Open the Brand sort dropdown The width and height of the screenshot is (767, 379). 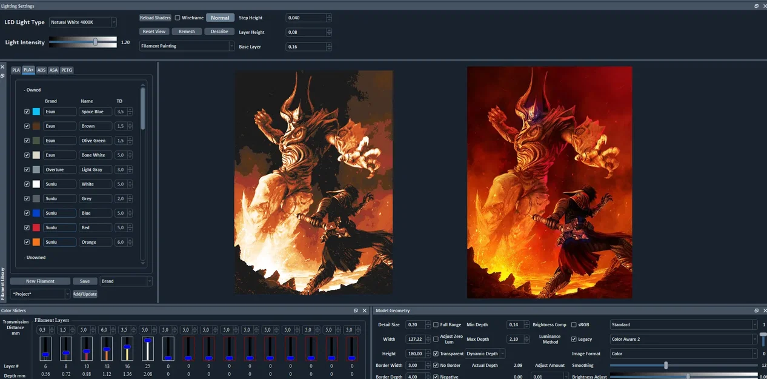[x=126, y=281]
